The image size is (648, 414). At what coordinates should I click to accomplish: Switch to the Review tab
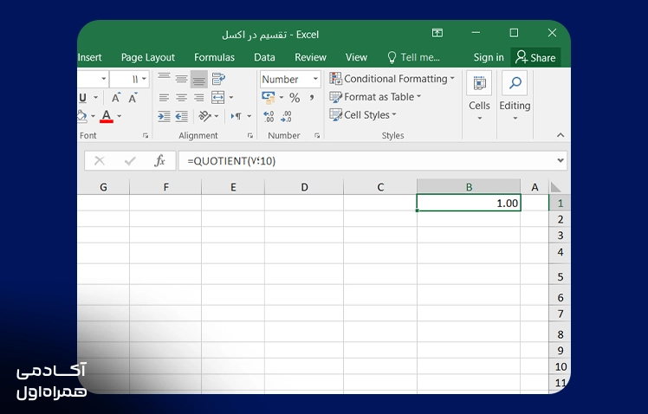(x=310, y=57)
